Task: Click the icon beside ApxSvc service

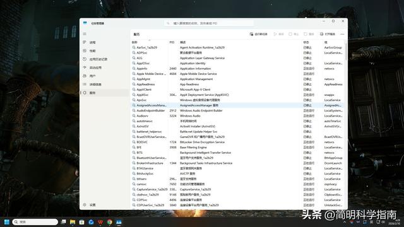Action: point(134,100)
